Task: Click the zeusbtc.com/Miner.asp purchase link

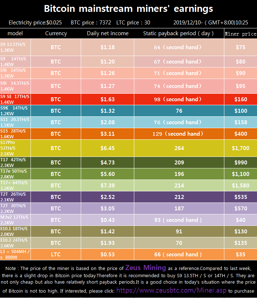Action: click(172, 290)
